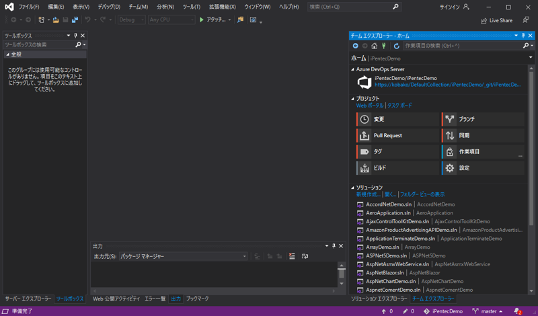
Task: Click the Open File folder icon
Action: tap(56, 20)
